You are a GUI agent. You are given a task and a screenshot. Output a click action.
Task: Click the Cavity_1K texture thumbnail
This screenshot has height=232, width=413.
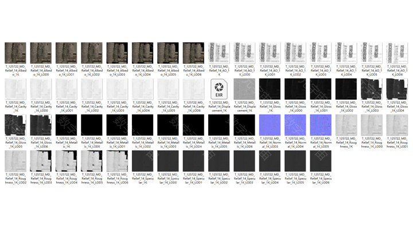coord(15,89)
